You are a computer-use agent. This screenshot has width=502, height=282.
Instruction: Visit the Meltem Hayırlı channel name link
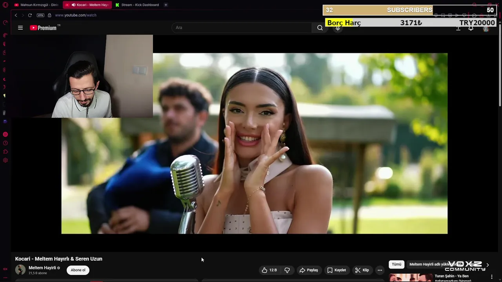[x=42, y=268]
